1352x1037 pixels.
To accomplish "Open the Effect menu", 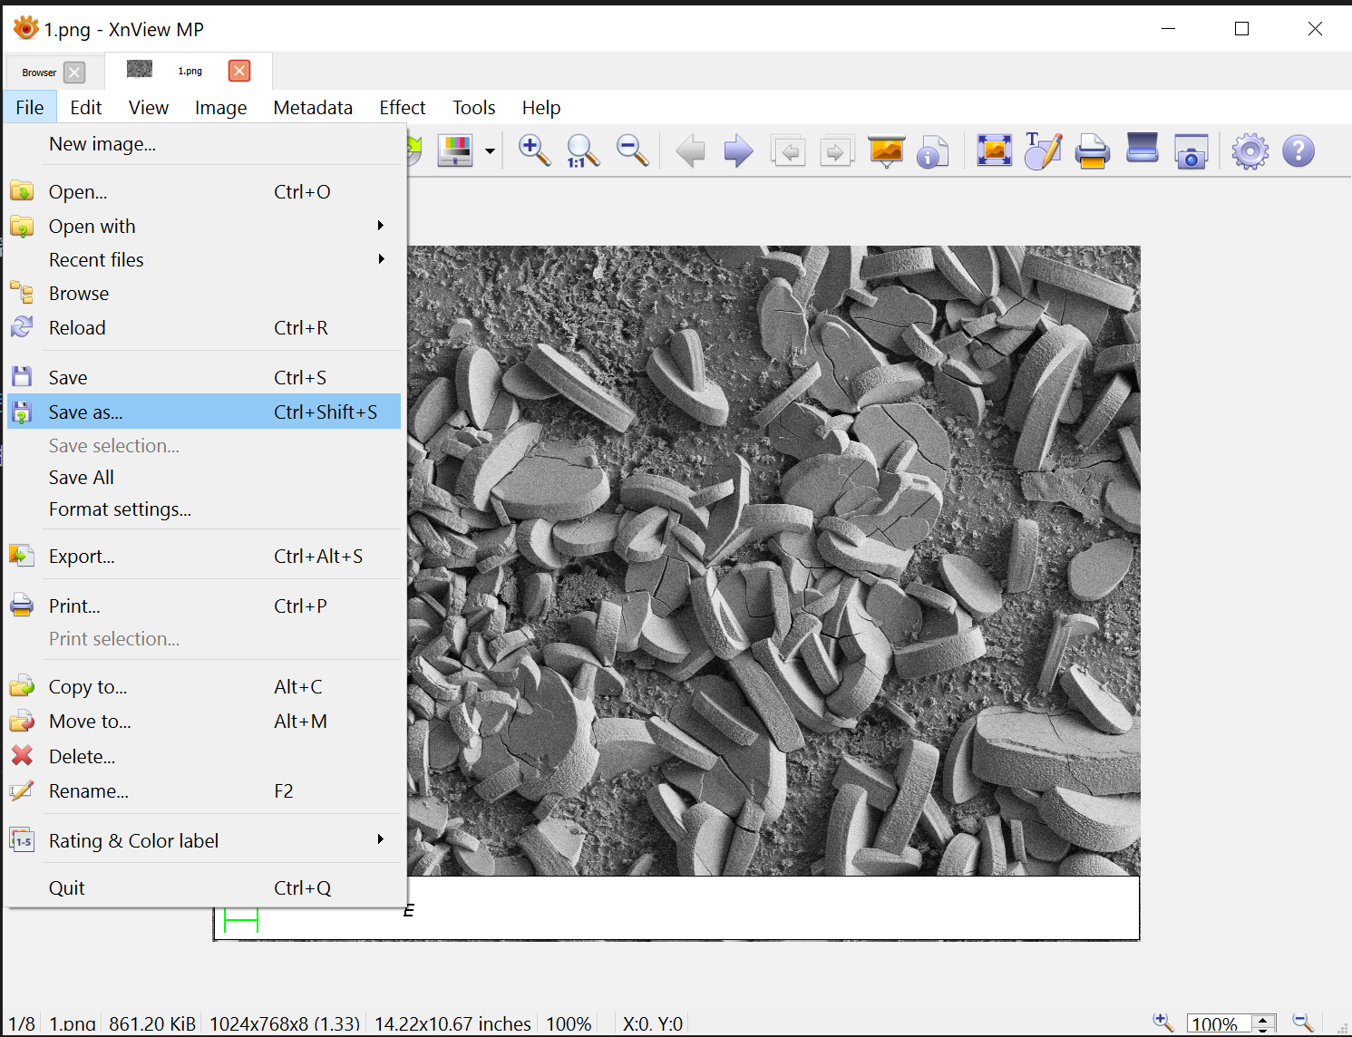I will (x=403, y=108).
